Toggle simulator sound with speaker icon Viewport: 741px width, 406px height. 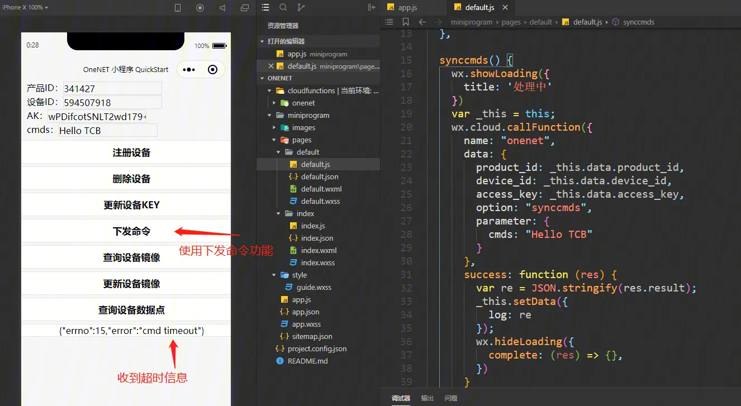pyautogui.click(x=222, y=8)
